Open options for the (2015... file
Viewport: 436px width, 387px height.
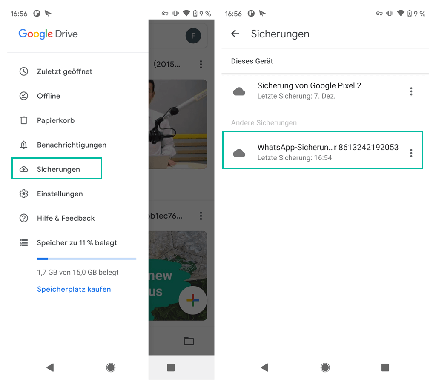click(201, 65)
